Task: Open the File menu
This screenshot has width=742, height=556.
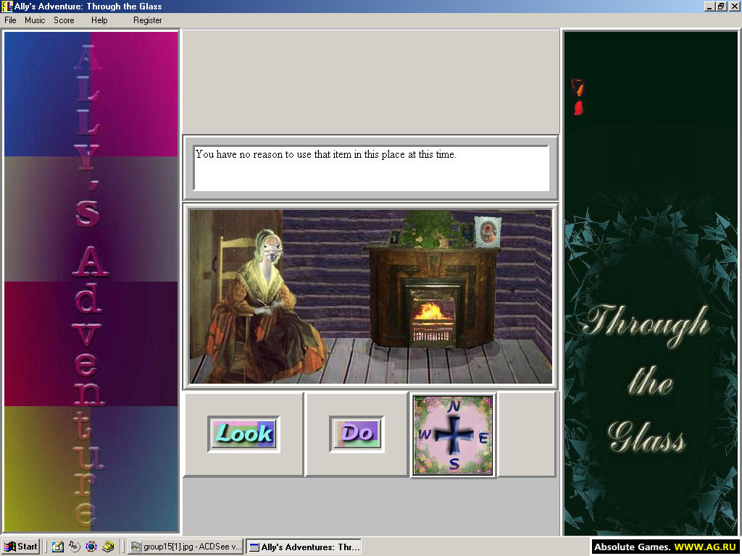Action: pos(10,20)
